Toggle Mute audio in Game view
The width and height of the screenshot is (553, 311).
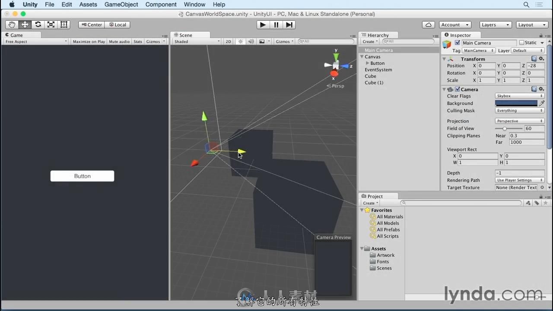click(x=119, y=41)
